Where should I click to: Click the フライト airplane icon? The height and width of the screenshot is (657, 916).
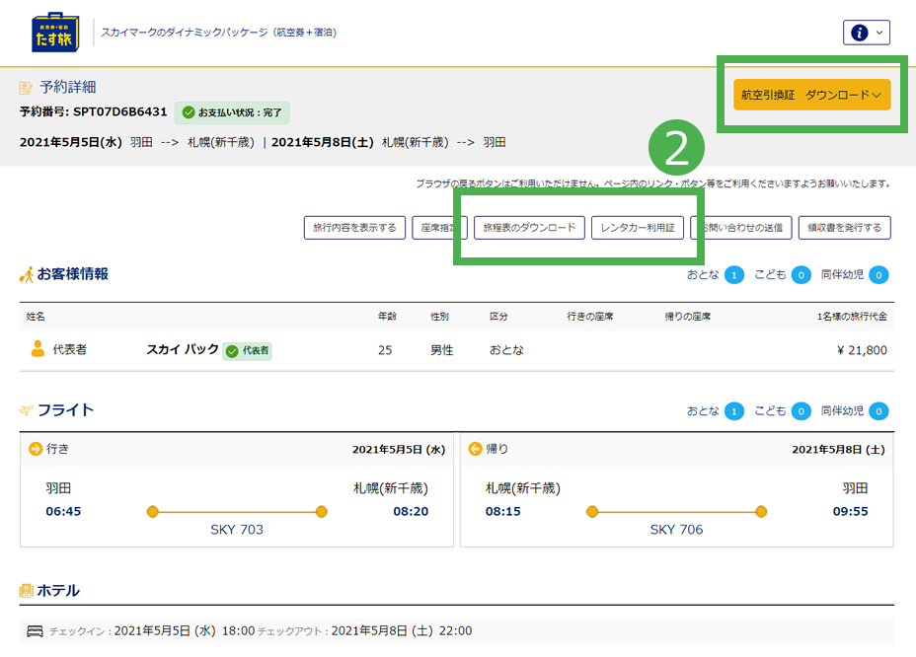(27, 410)
